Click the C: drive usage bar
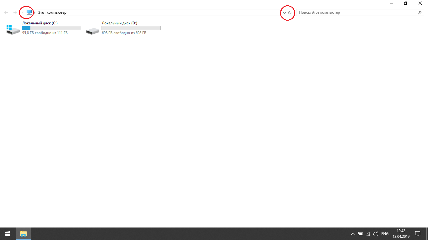This screenshot has height=240, width=428. (51, 28)
